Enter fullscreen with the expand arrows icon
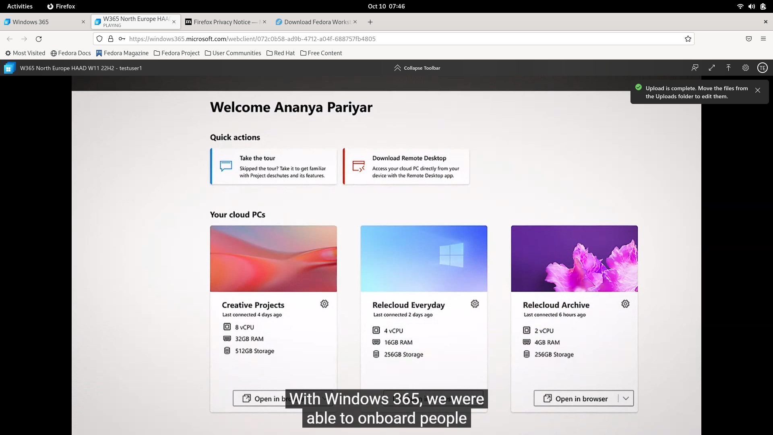Viewport: 773px width, 435px height. (712, 68)
